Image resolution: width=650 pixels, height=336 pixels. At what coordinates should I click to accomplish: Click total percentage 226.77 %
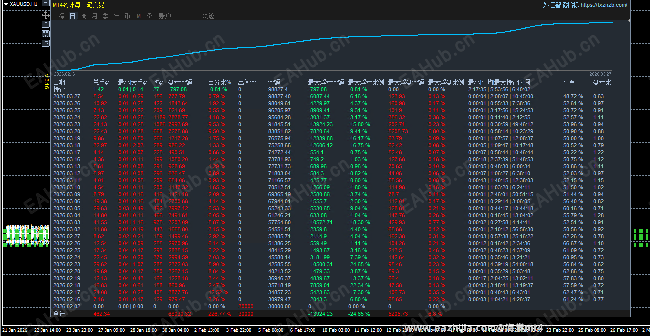(x=220, y=314)
